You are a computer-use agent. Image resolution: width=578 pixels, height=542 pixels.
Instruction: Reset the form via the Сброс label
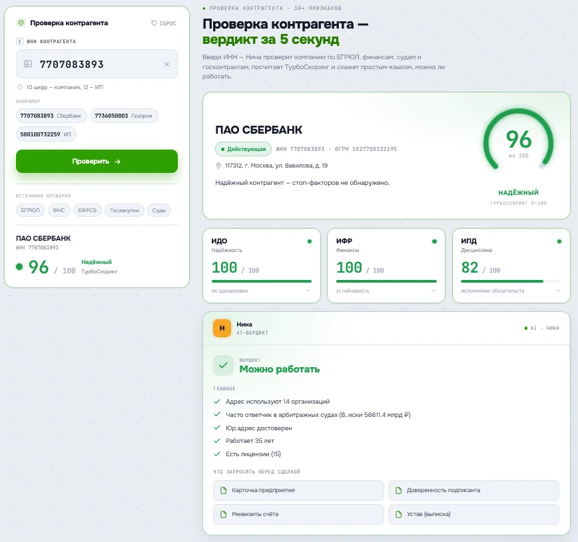coord(168,23)
